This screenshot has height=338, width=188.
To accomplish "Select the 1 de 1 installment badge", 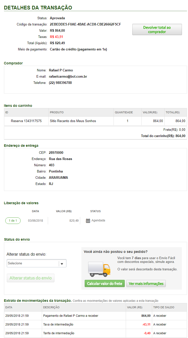I will pos(13,221).
